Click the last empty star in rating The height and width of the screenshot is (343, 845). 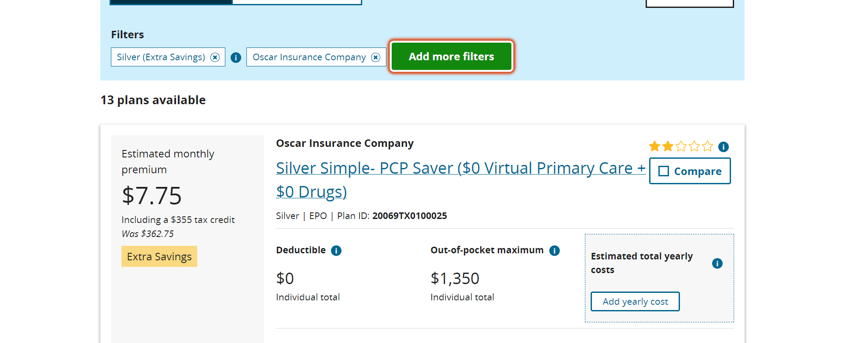pos(708,146)
